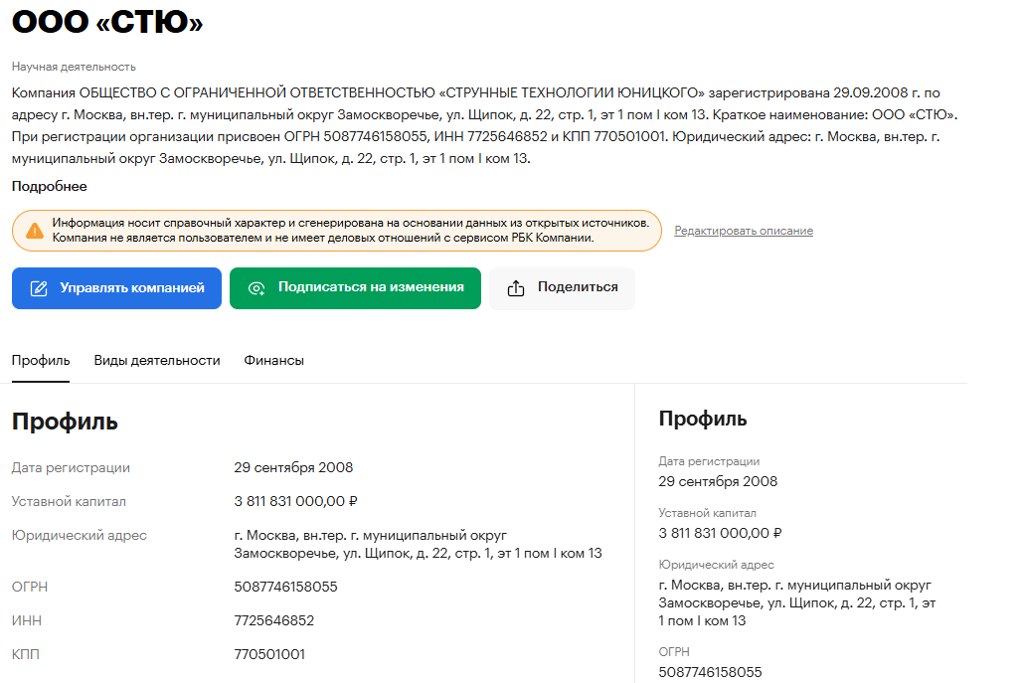1022x683 pixels.
Task: Select the Профиль tab
Action: [x=41, y=361]
